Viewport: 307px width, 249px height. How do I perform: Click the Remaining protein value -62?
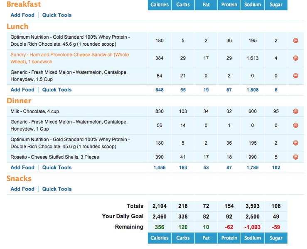(x=229, y=227)
